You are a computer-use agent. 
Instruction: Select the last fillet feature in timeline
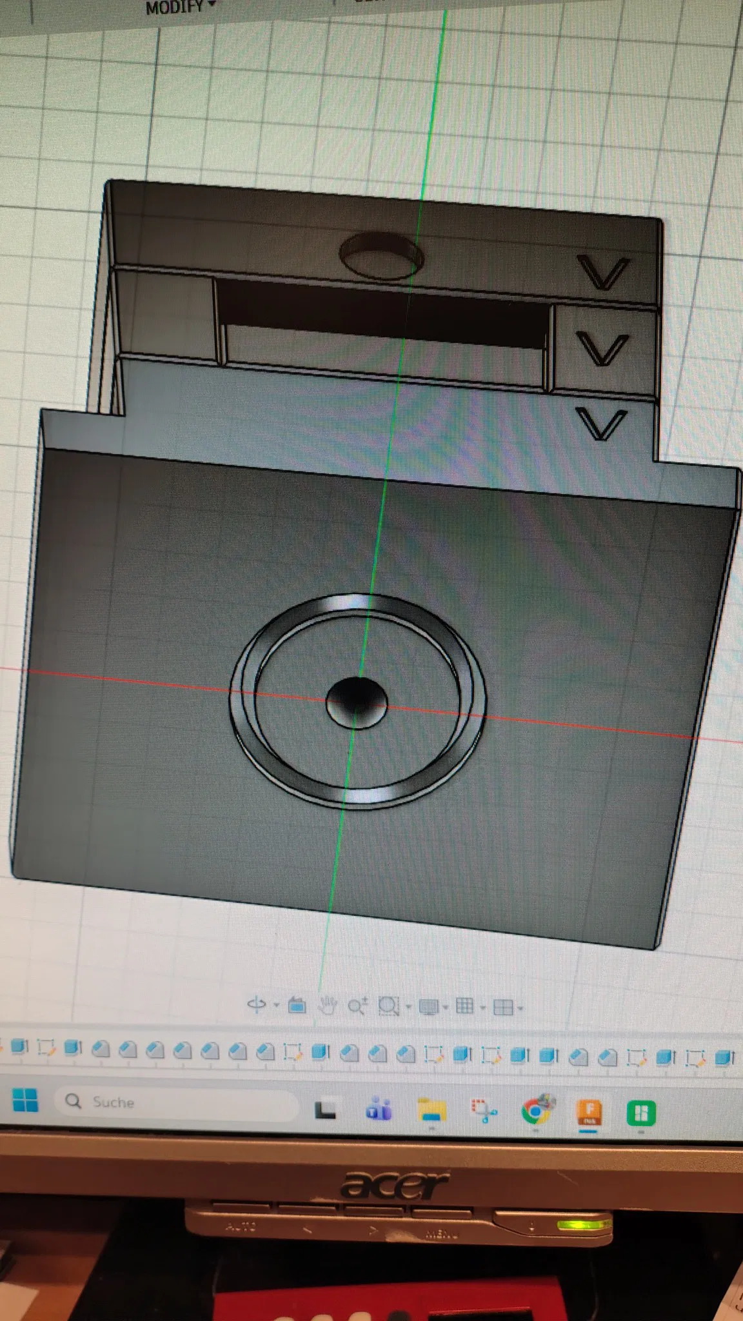[608, 1057]
